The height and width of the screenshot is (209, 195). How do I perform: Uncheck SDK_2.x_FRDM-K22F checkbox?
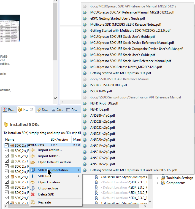pyautogui.click(x=7, y=145)
